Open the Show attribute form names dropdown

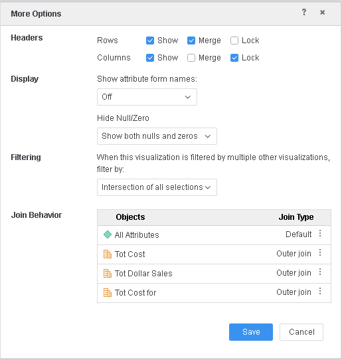tap(147, 97)
